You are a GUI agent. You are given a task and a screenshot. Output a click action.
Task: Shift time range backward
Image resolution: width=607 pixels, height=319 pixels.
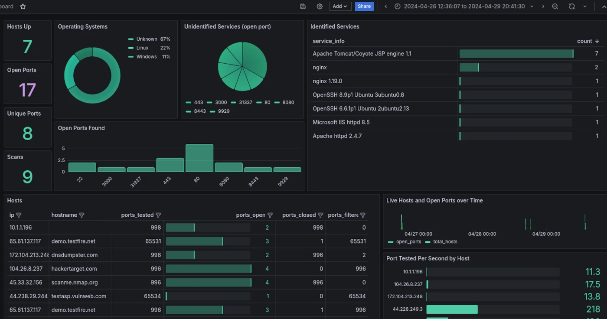[385, 7]
